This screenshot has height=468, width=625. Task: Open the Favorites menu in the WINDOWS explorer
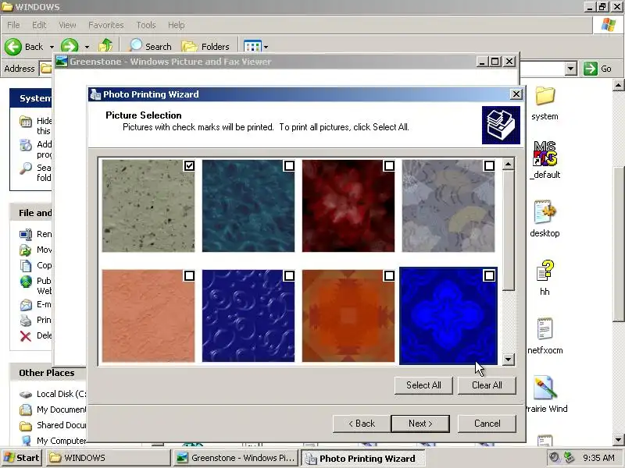106,25
